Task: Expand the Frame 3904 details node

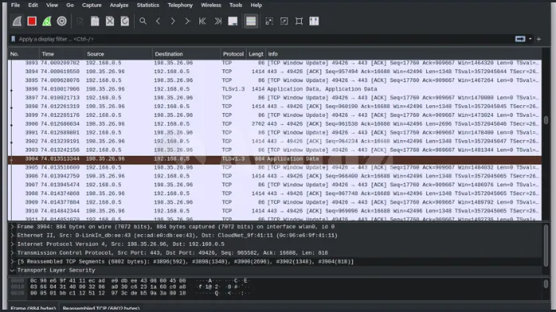Action: [12, 227]
